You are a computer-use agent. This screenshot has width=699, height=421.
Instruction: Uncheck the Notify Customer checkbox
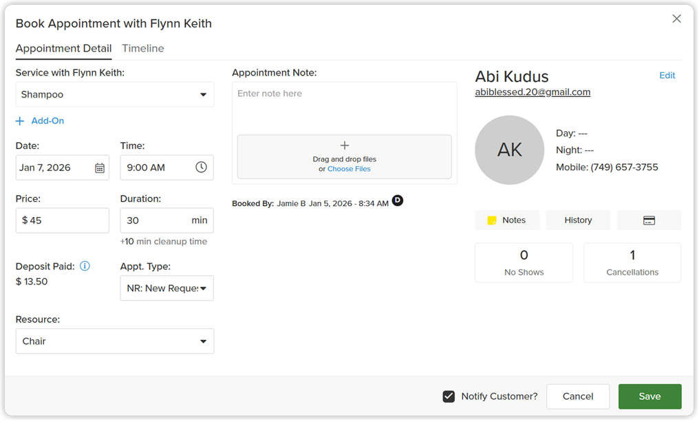[449, 396]
